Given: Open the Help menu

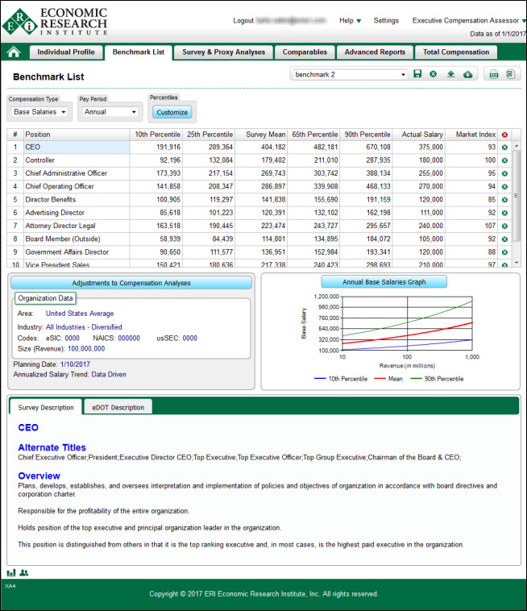Looking at the screenshot, I should (350, 20).
